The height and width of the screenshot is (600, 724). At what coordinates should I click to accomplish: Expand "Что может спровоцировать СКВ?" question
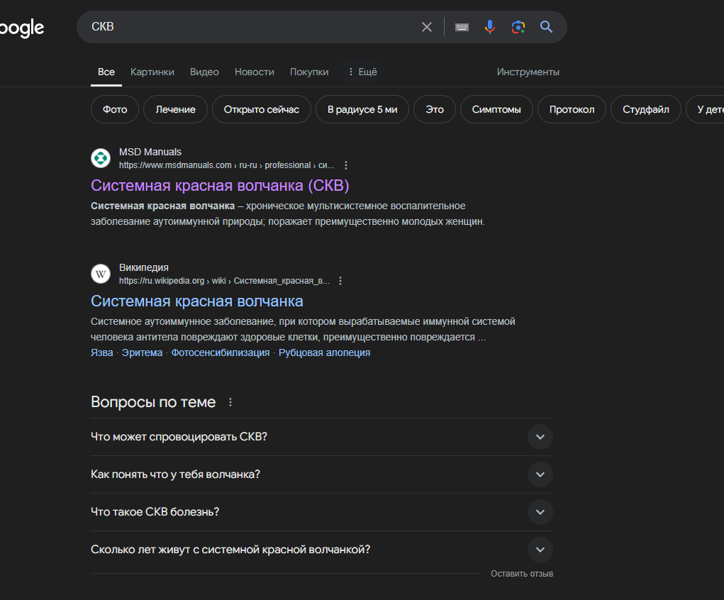[x=540, y=437]
